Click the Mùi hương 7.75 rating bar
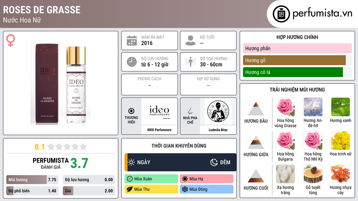 point(32,180)
